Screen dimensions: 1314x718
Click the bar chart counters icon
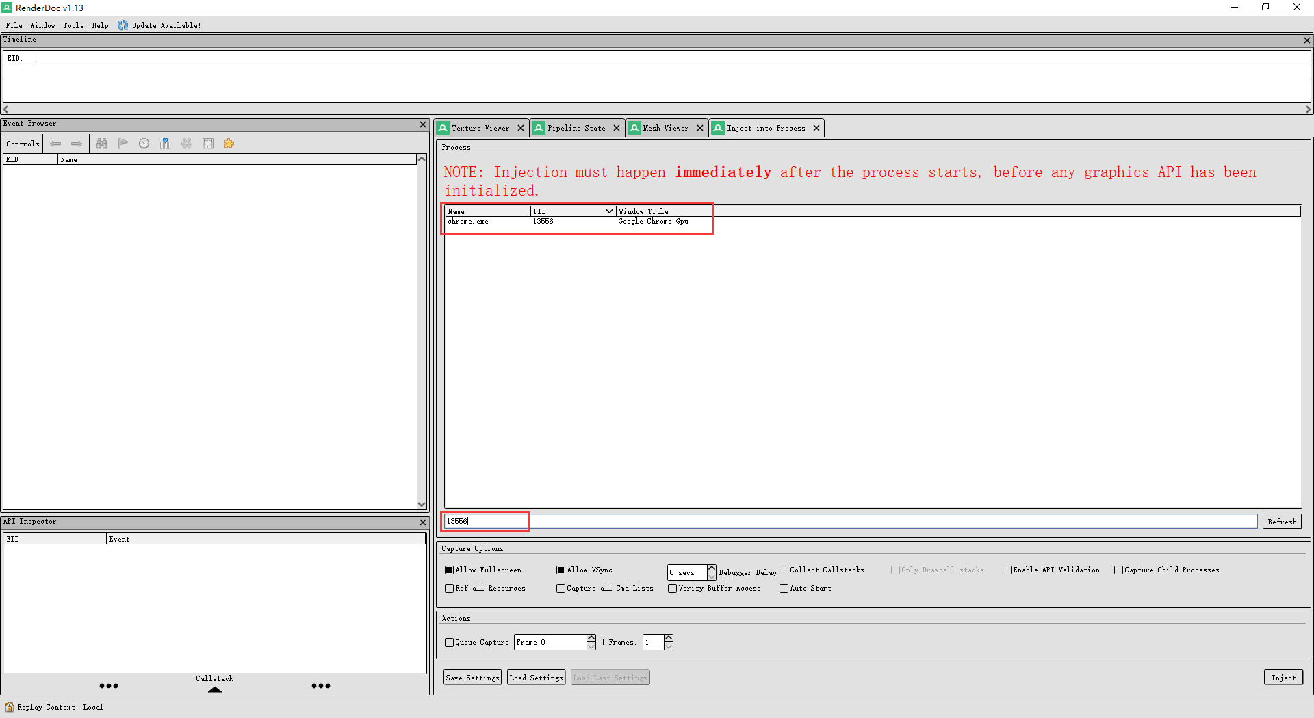[166, 144]
